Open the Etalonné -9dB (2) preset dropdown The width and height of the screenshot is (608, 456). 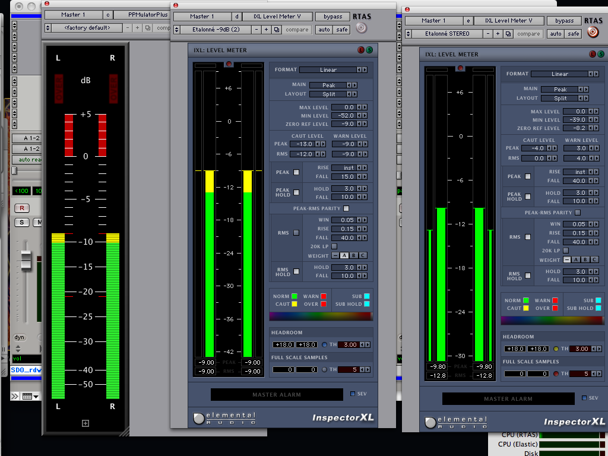pyautogui.click(x=216, y=30)
